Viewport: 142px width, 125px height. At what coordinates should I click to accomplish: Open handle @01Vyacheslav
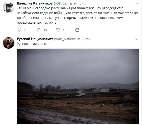click(x=65, y=3)
